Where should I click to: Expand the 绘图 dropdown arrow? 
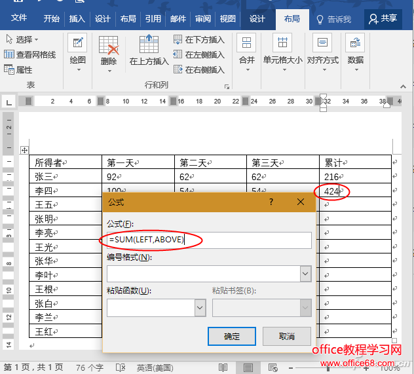(79, 70)
